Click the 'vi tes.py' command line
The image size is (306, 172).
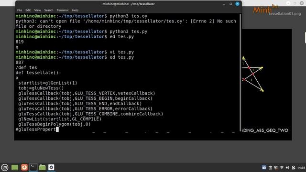(x=75, y=52)
